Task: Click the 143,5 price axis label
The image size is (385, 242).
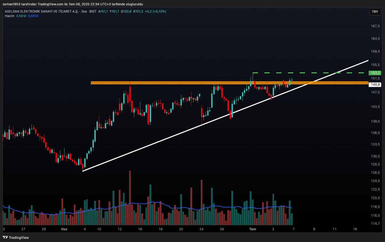Action: coord(375,107)
